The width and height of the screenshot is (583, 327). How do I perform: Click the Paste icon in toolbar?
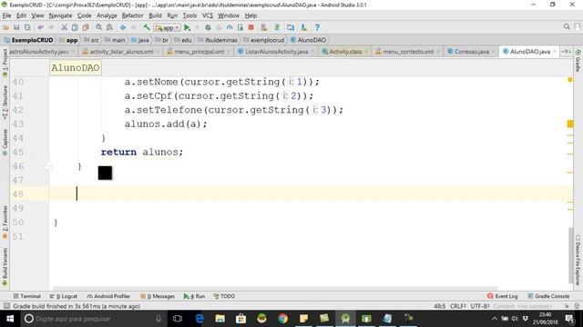(86, 27)
